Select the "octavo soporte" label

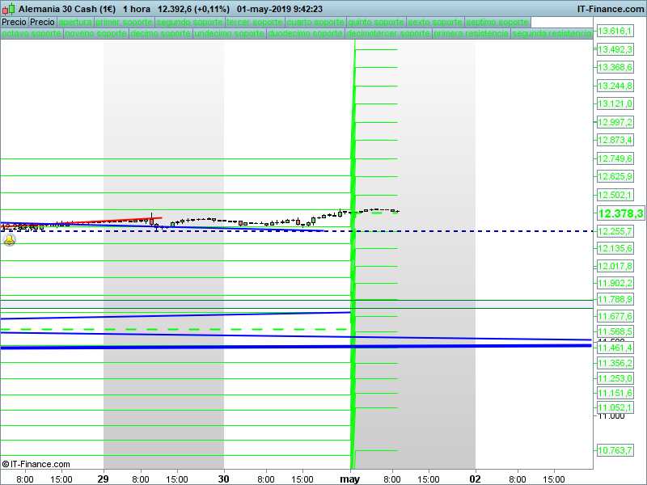coord(31,34)
